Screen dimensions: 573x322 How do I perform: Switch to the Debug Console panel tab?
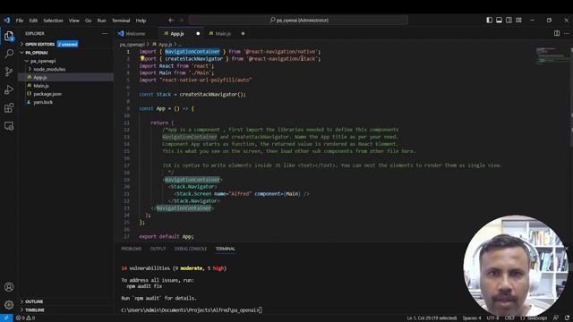pos(191,249)
